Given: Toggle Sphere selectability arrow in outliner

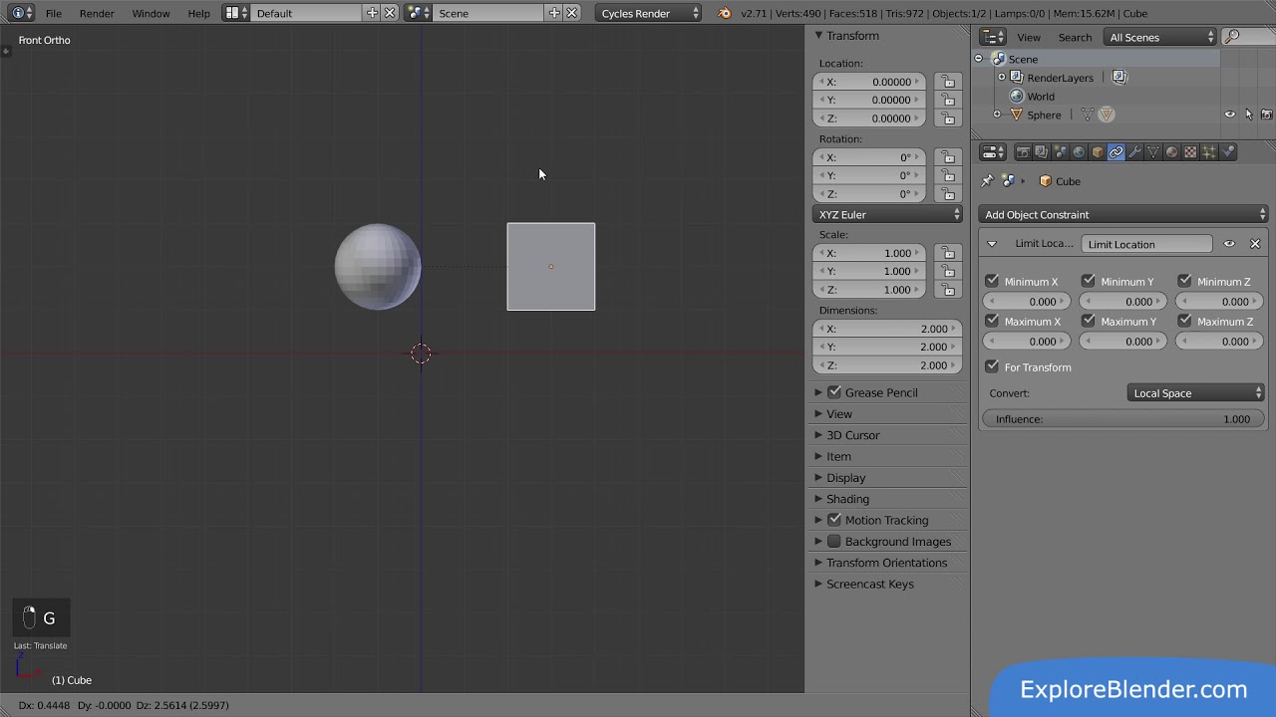Looking at the screenshot, I should [x=1248, y=115].
